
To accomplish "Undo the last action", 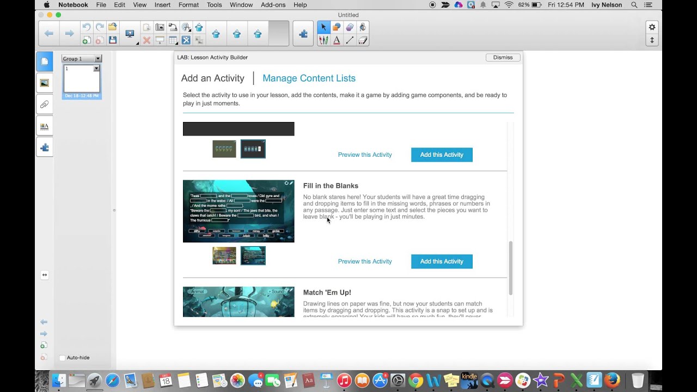I will (x=86, y=27).
